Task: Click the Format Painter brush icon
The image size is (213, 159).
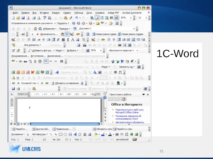Action: tap(70, 18)
